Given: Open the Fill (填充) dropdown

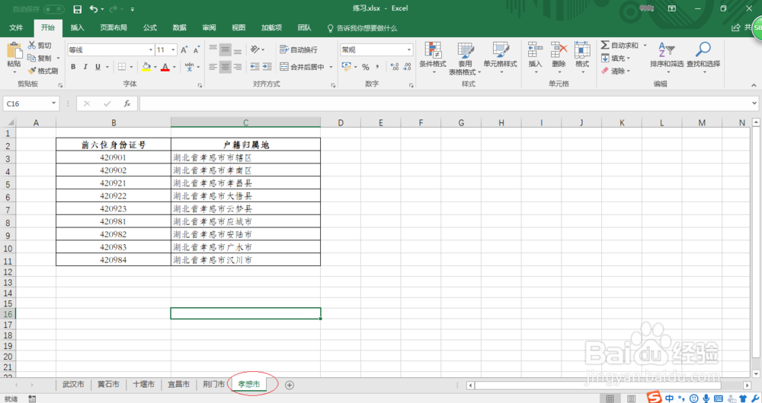Looking at the screenshot, I should pos(616,59).
